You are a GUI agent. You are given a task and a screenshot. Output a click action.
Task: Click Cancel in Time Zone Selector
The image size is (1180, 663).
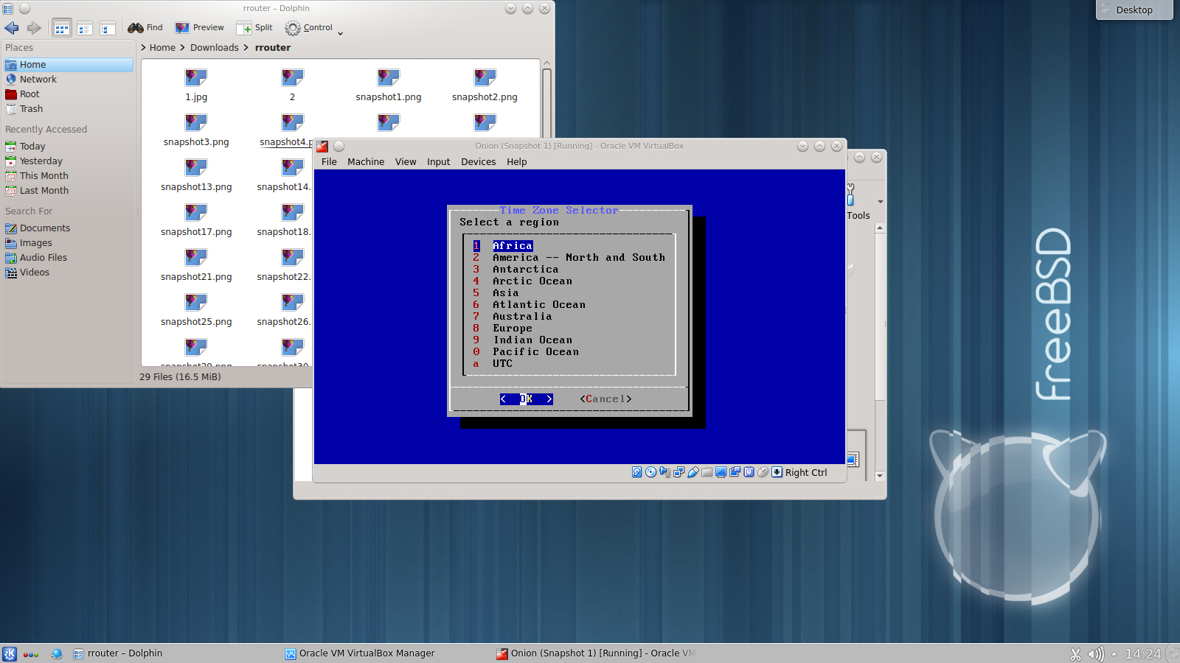605,399
